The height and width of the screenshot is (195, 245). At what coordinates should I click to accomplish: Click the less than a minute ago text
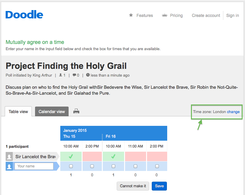[x=110, y=75]
